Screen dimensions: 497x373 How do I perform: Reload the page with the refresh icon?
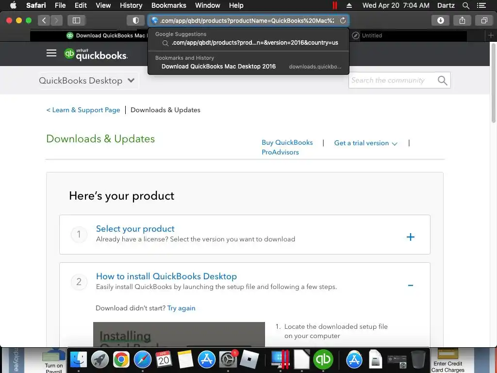343,20
